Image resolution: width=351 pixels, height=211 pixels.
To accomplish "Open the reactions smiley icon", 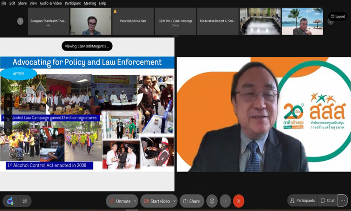I will tap(212, 201).
